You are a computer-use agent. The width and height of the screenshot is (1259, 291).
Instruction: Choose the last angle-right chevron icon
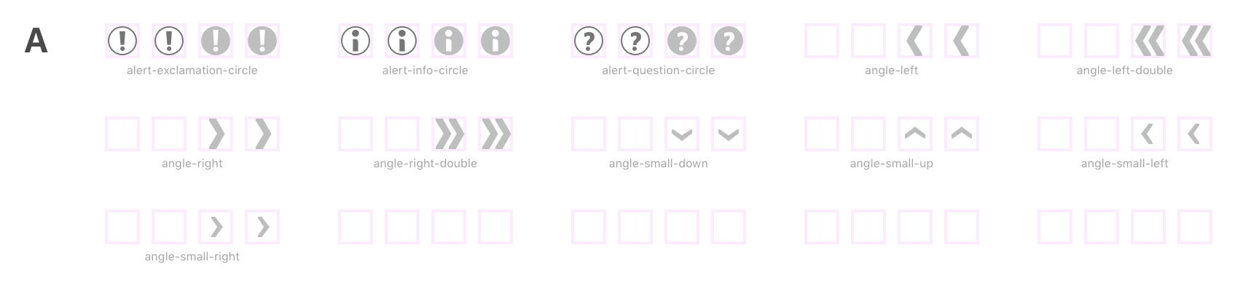(263, 134)
